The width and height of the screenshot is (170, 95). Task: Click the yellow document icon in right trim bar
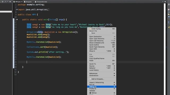pos(169,14)
